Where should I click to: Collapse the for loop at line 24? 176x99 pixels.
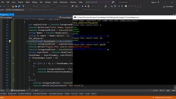coord(13,64)
